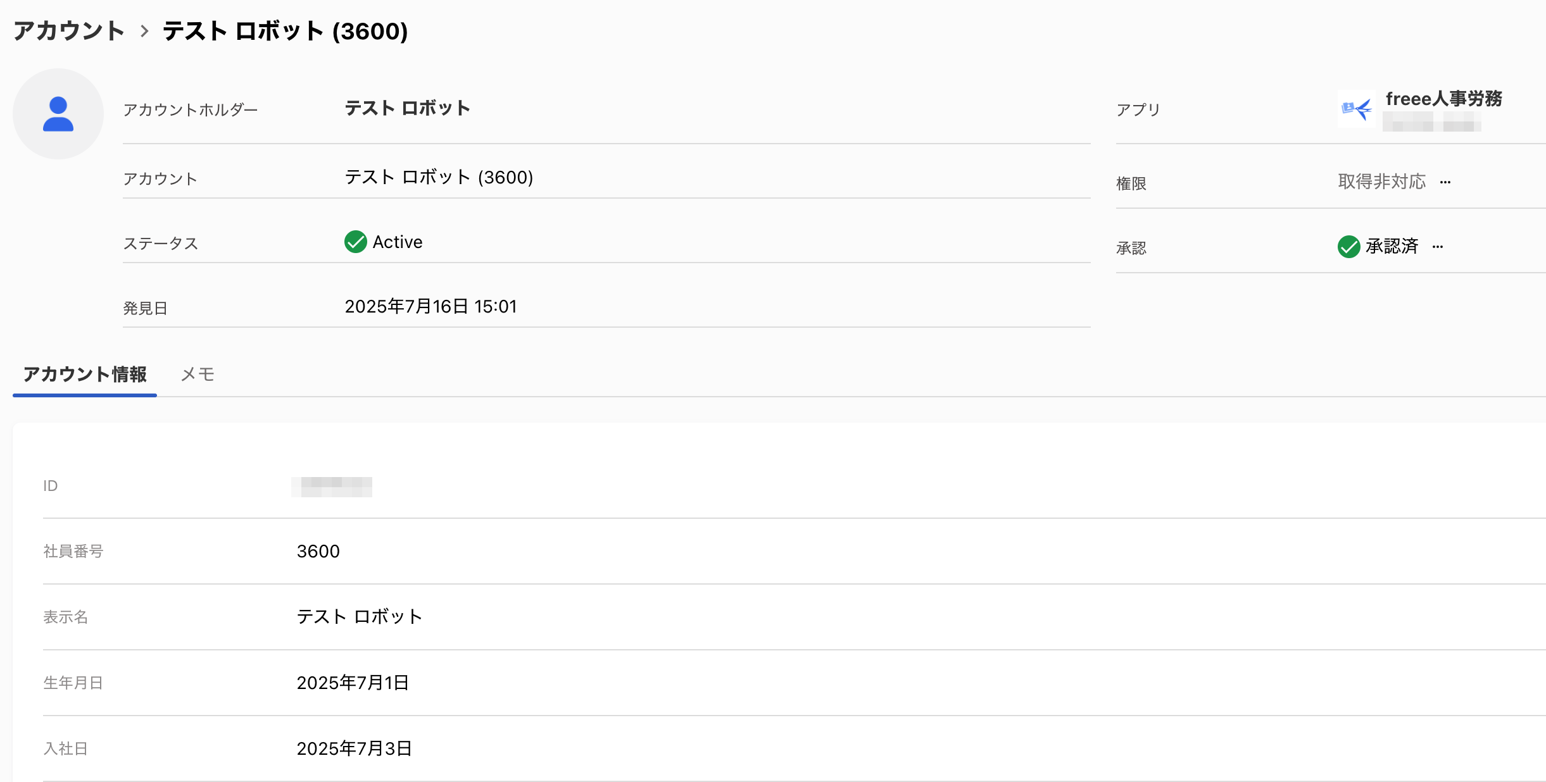The height and width of the screenshot is (782, 1546).
Task: Click the 表示名 value テスト ロボット
Action: (x=359, y=617)
